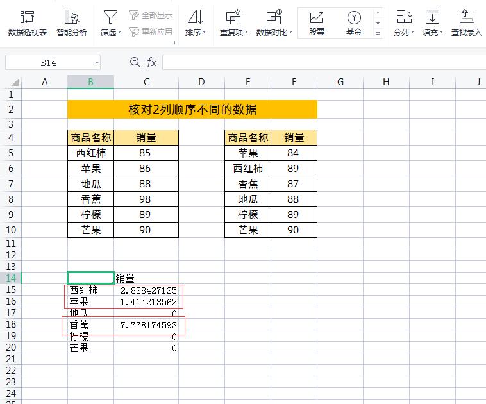Select right table 柠檬 cell
The width and height of the screenshot is (486, 404).
click(247, 214)
